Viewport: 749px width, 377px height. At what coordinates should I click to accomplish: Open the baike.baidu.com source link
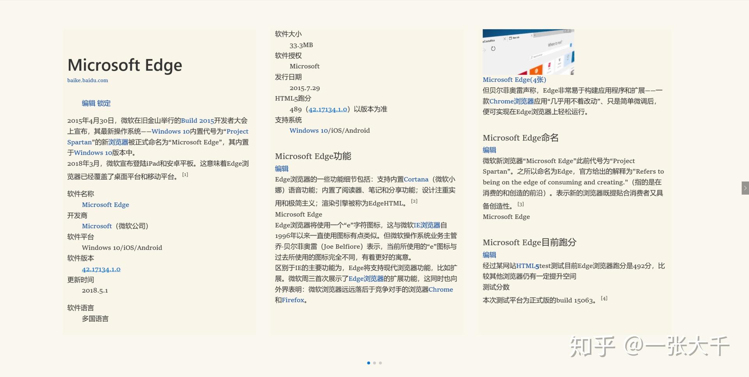coord(87,80)
